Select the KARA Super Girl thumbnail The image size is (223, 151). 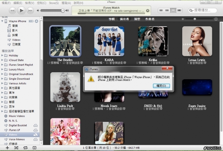pyautogui.click(x=109, y=41)
